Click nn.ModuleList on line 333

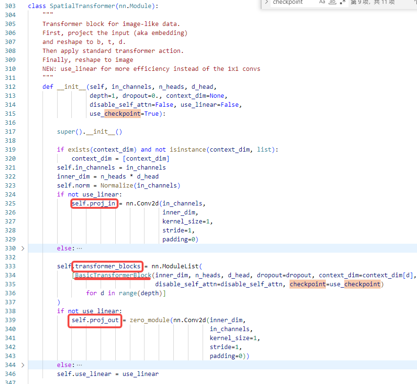tap(175, 266)
